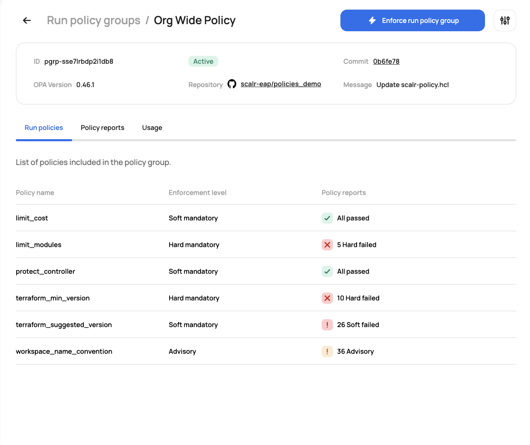Image resolution: width=530 pixels, height=445 pixels.
Task: Click the red exclamation icon for terraform_suggested_version
Action: [327, 325]
